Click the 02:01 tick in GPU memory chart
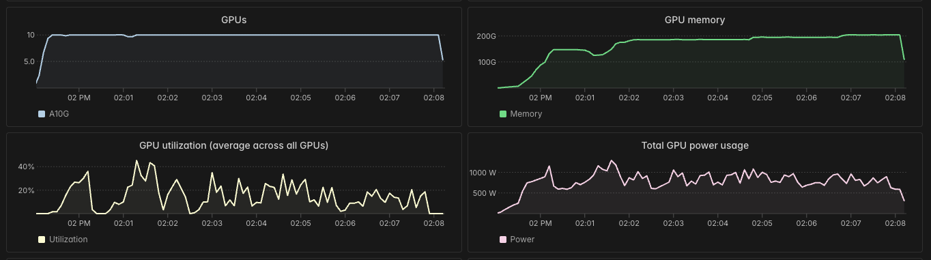The image size is (931, 260). (585, 98)
